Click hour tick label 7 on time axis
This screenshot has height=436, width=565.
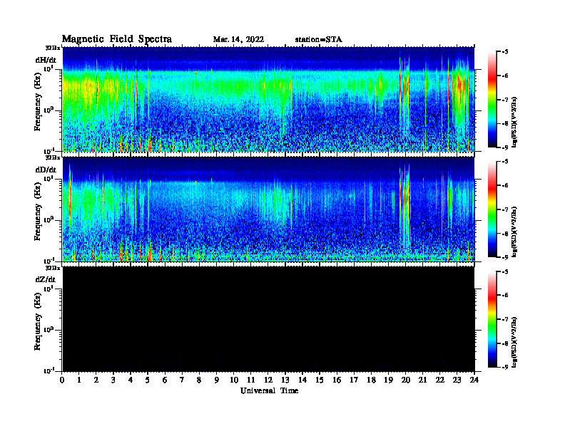183,380
